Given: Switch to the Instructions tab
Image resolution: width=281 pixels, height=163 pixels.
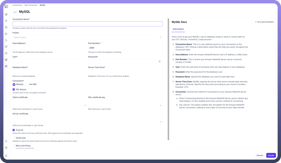Looking at the screenshot, I should tap(178, 29).
